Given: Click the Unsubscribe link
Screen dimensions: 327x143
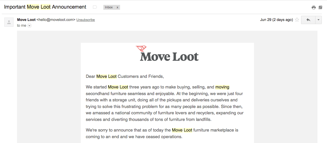Looking at the screenshot, I should (x=85, y=20).
